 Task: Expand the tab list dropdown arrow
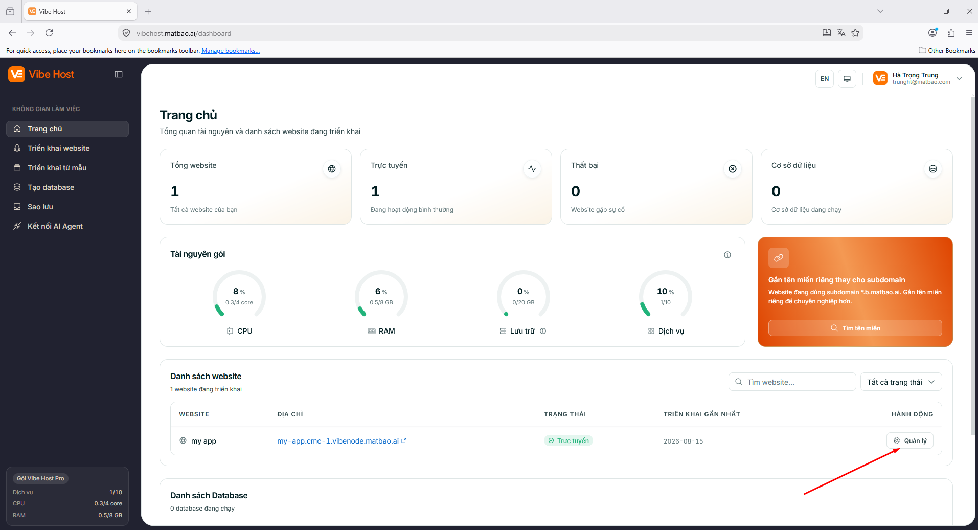(x=880, y=11)
